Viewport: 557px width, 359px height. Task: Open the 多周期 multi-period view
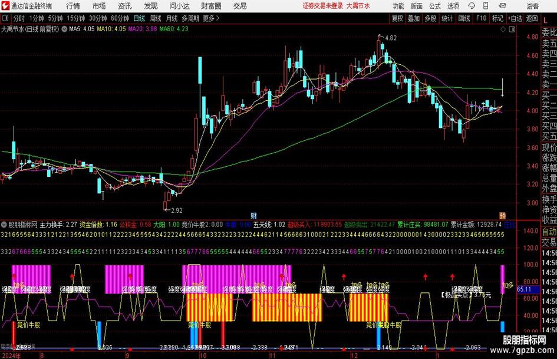pyautogui.click(x=190, y=18)
